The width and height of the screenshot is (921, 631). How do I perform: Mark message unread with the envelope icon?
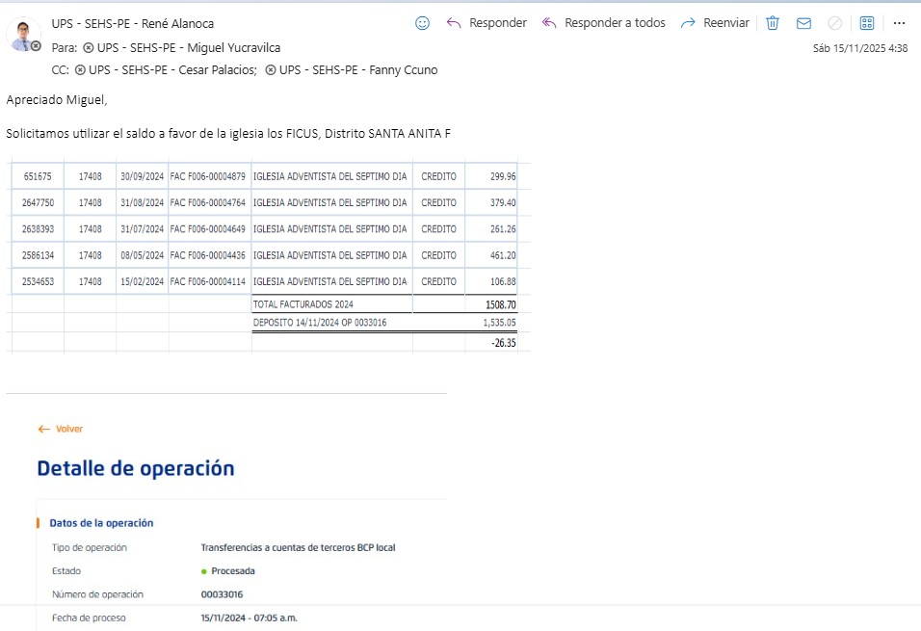coord(803,23)
